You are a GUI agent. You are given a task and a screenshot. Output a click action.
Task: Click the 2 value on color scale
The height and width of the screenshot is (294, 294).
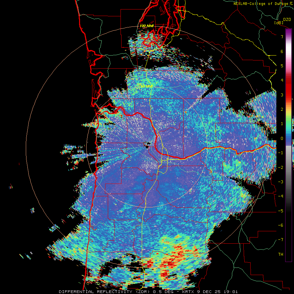point(282,109)
